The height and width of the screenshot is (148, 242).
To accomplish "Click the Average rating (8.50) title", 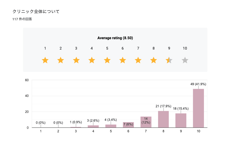I will pos(115,38).
